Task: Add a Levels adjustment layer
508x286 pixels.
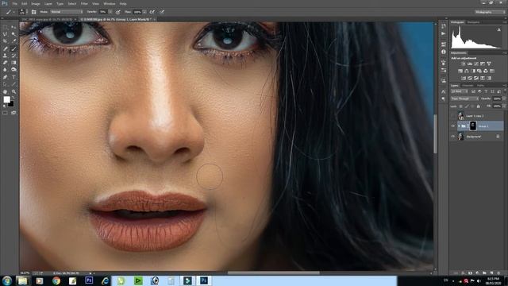Action: point(470,64)
